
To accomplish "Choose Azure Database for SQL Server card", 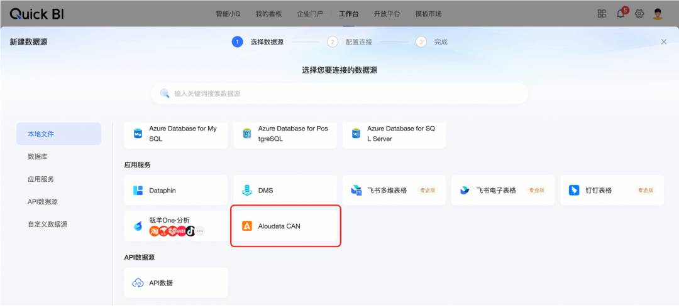I will pos(394,134).
